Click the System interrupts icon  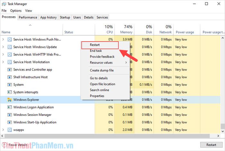point(10,92)
